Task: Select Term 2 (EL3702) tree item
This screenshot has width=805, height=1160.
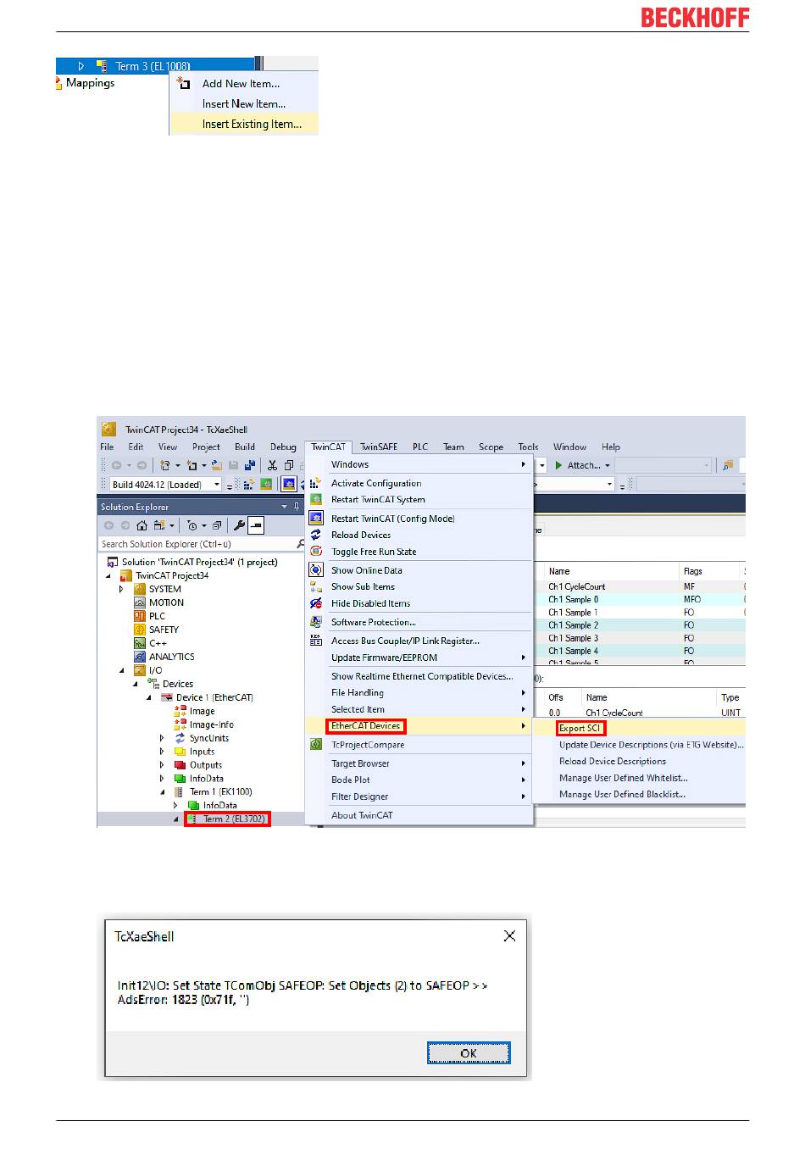Action: (227, 819)
